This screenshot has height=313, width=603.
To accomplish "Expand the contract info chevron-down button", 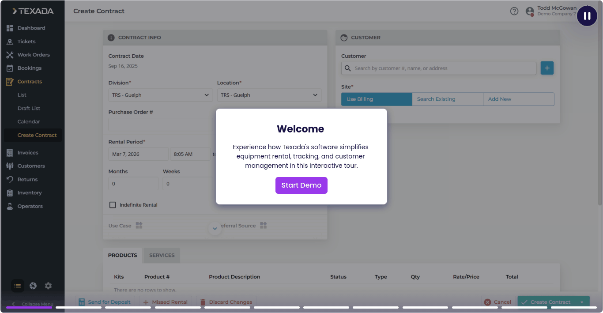I will click(x=215, y=228).
